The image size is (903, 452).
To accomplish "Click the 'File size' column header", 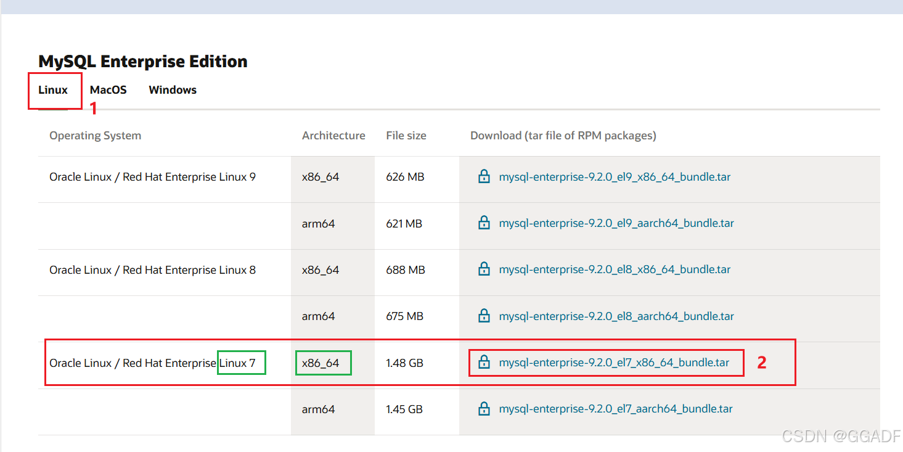I will pos(406,136).
